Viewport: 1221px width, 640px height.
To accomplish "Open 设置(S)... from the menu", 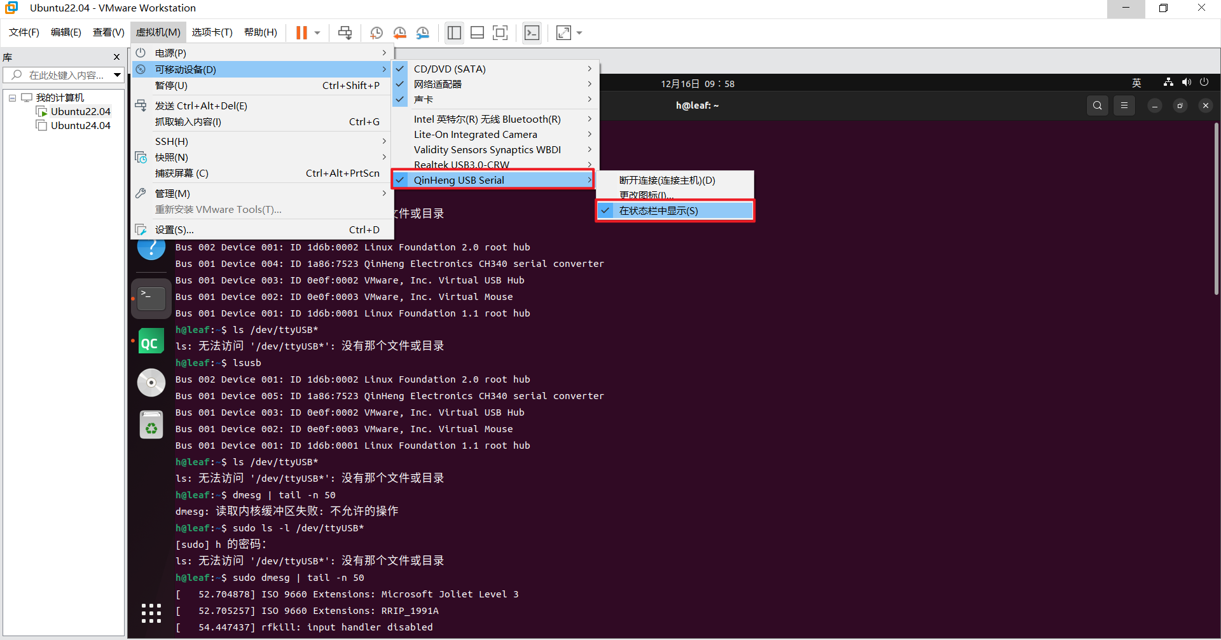I will 261,229.
